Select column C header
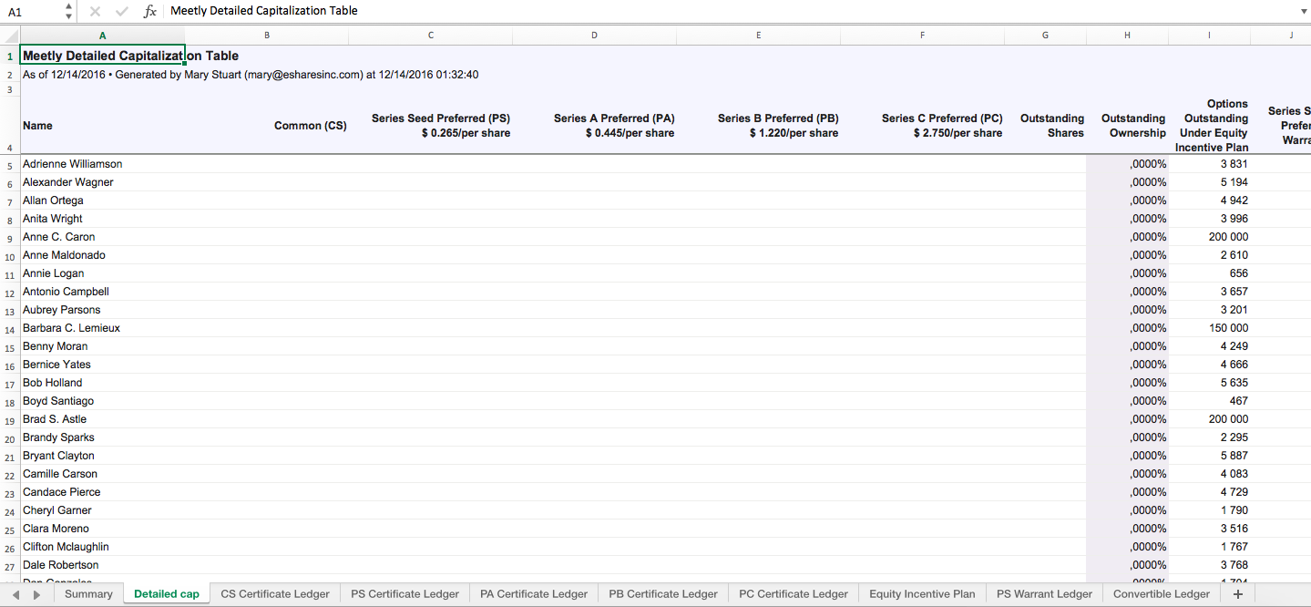Viewport: 1311px width, 607px height. (x=431, y=36)
